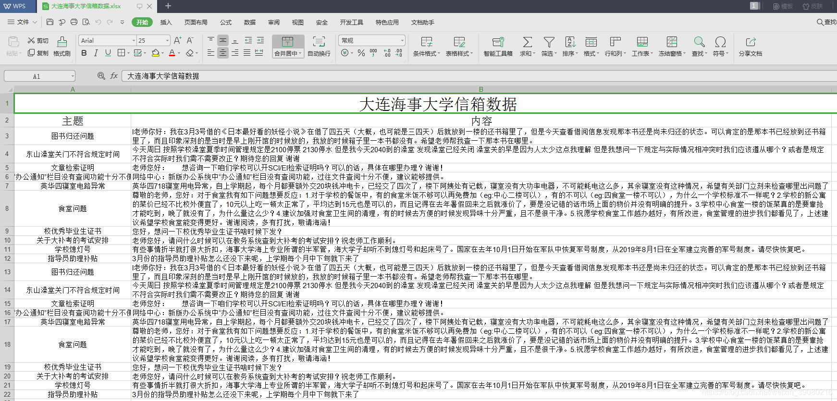Toggle right horizontal alignment
Viewport: 837px width, 401px height.
(235, 53)
